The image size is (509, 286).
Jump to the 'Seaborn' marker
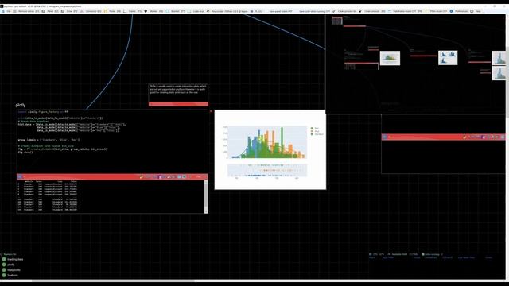point(10,276)
